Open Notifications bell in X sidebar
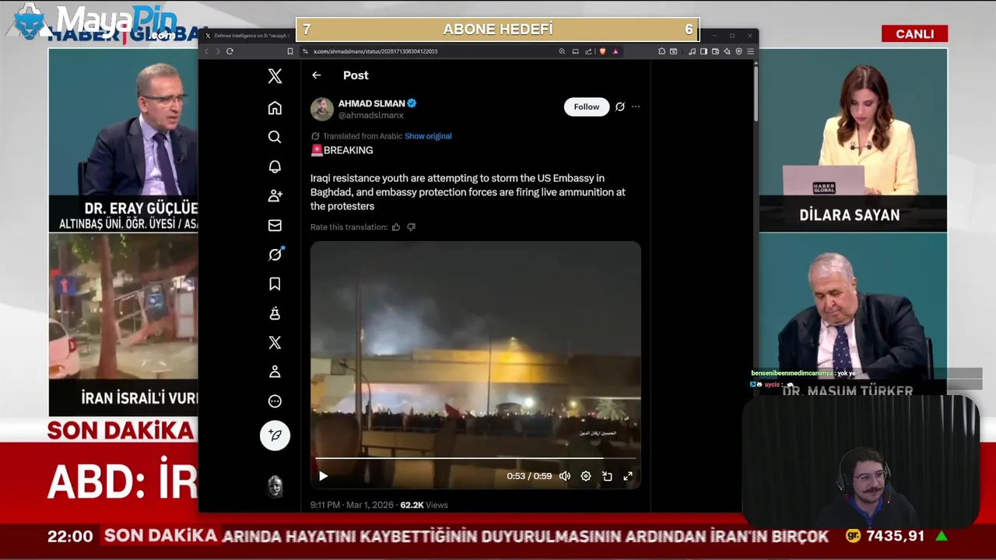 [x=275, y=166]
